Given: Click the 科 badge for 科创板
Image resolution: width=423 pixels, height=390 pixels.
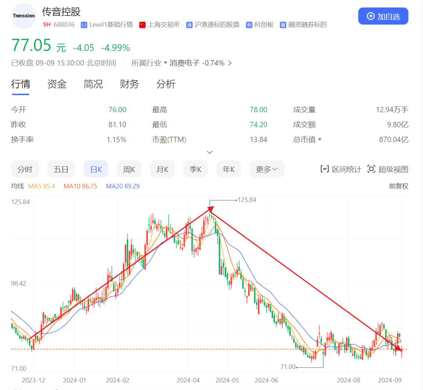Looking at the screenshot, I should tap(249, 25).
